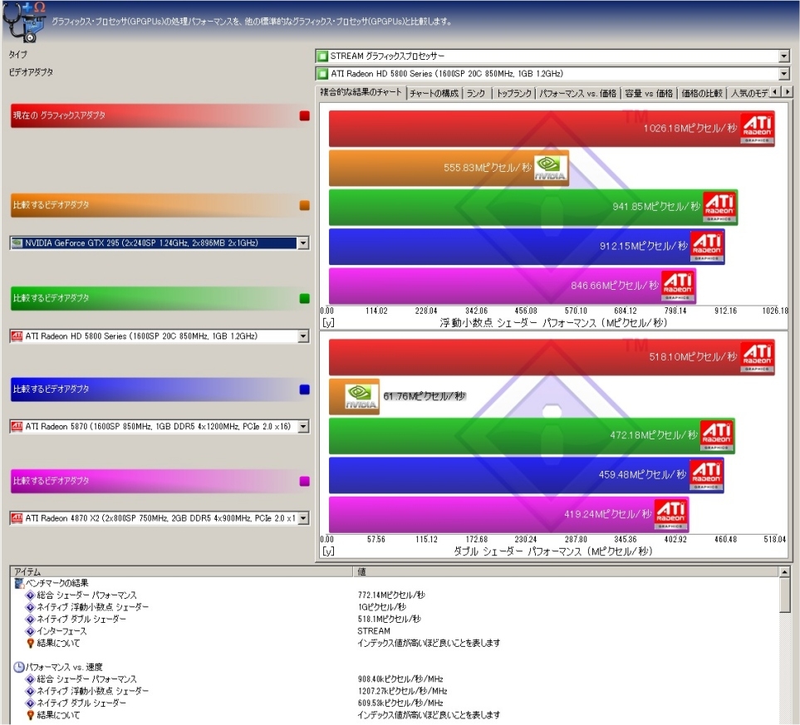This screenshot has width=800, height=725.
Task: Click ATI logo on 846.66M magenta bar
Action: (678, 285)
